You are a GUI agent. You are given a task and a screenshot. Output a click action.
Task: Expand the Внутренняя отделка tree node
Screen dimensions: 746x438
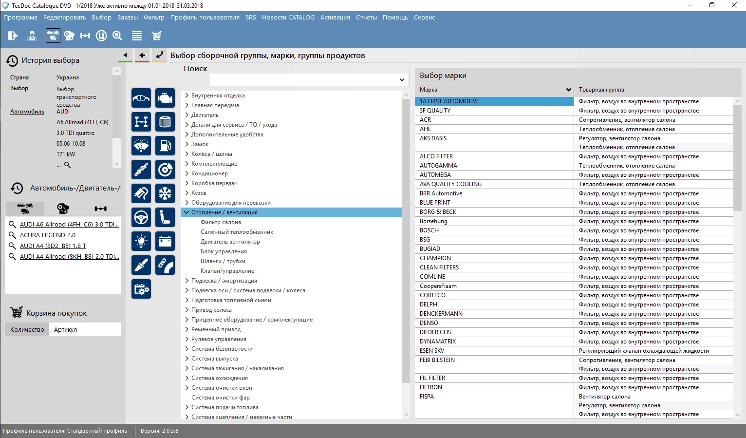point(187,95)
